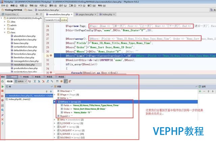
Task: Click the minus remove-watch icon
Action: pyautogui.click(x=204, y=91)
